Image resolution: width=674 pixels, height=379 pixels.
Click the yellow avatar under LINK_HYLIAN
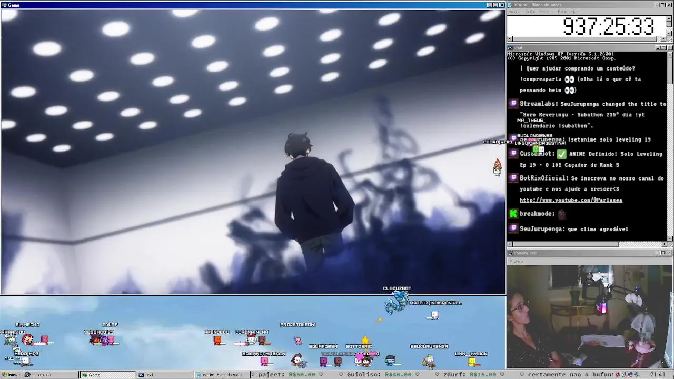[x=472, y=361]
